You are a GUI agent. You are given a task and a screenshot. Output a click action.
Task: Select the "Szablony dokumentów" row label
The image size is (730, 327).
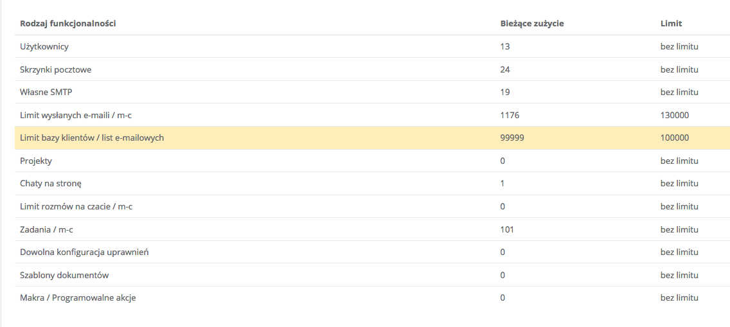(x=64, y=275)
